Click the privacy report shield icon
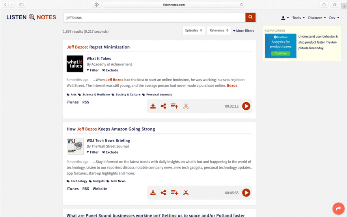 tap(97, 4)
